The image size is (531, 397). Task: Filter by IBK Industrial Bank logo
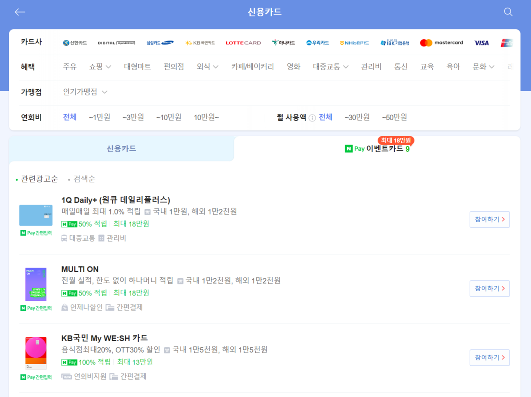pyautogui.click(x=395, y=43)
